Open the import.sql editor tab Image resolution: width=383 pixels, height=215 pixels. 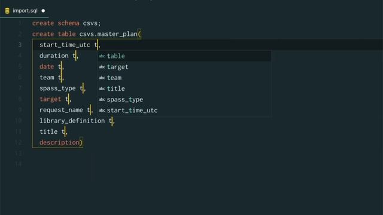25,11
